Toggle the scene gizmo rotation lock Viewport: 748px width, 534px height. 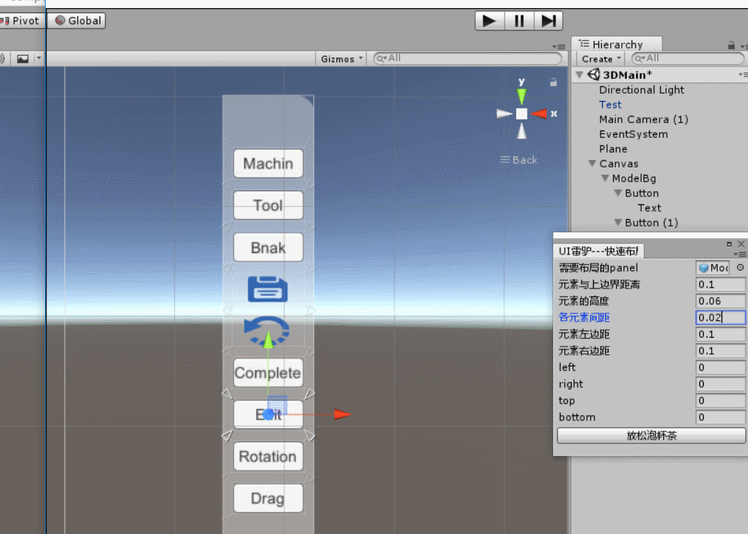click(x=553, y=82)
